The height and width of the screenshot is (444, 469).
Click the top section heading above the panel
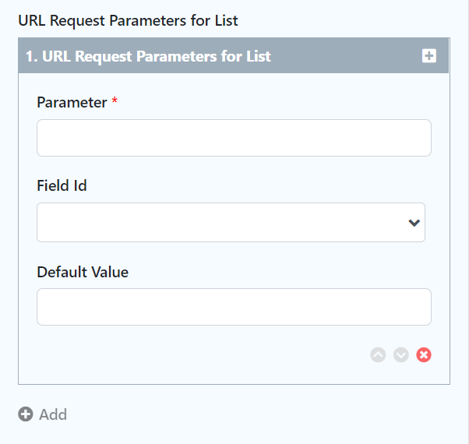point(128,21)
